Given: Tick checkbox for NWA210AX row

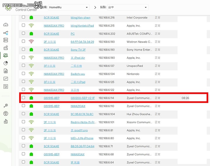Looking at the screenshot, I should pos(23,106).
